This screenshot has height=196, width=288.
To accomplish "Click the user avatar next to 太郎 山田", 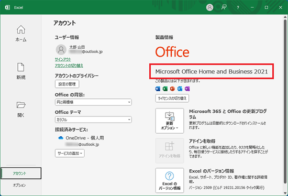I will 61,50.
